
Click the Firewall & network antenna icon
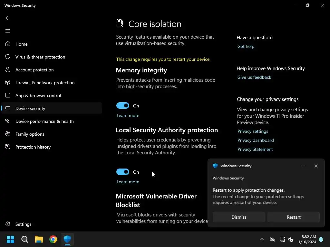coord(8,82)
